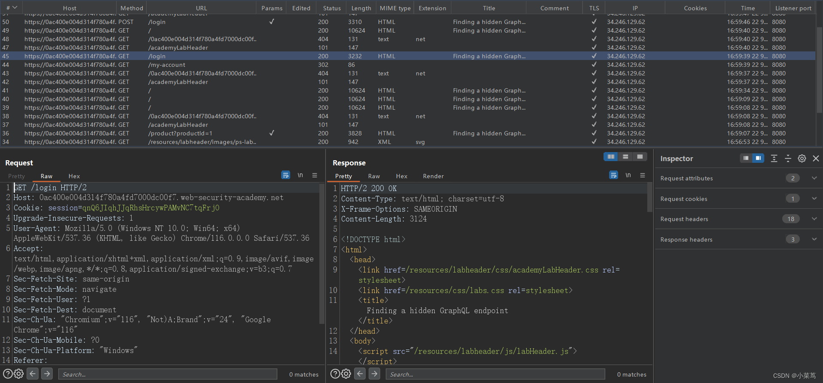This screenshot has width=823, height=383.
Task: Select top-bottom request/response layout
Action: pos(625,157)
